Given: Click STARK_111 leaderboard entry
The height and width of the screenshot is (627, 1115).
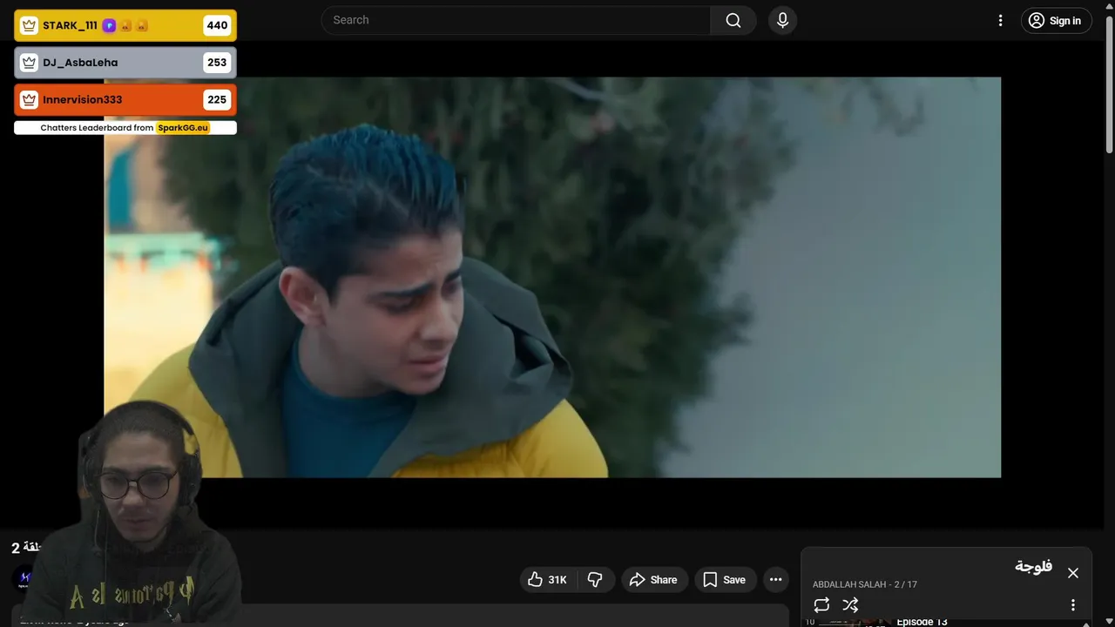Looking at the screenshot, I should click(x=125, y=25).
